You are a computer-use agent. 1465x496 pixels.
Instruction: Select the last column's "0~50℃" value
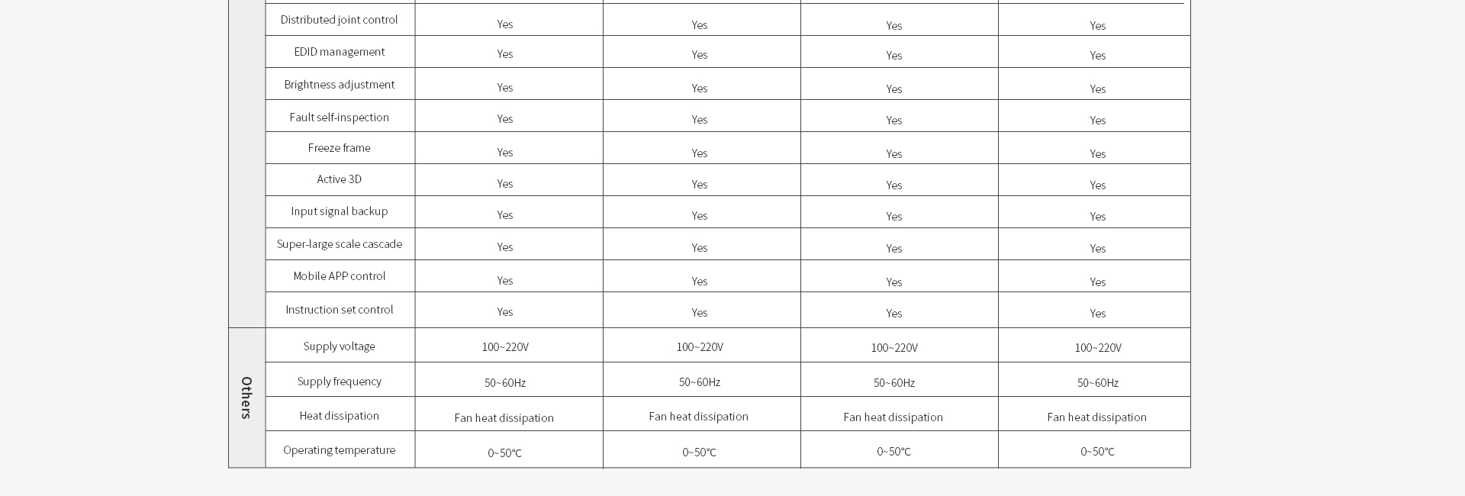point(1097,452)
